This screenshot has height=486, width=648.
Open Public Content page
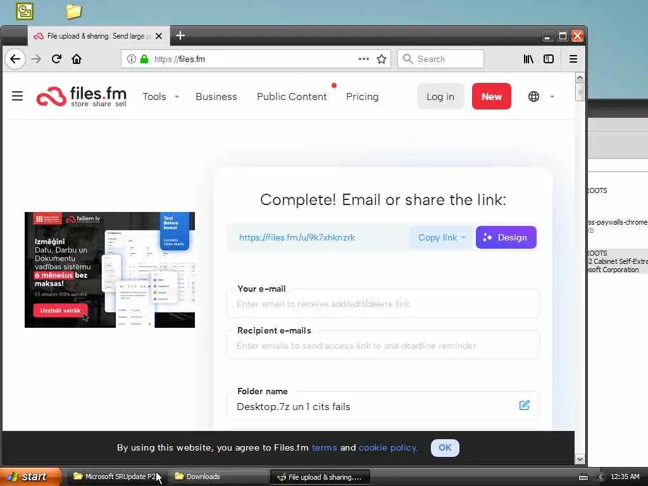292,97
